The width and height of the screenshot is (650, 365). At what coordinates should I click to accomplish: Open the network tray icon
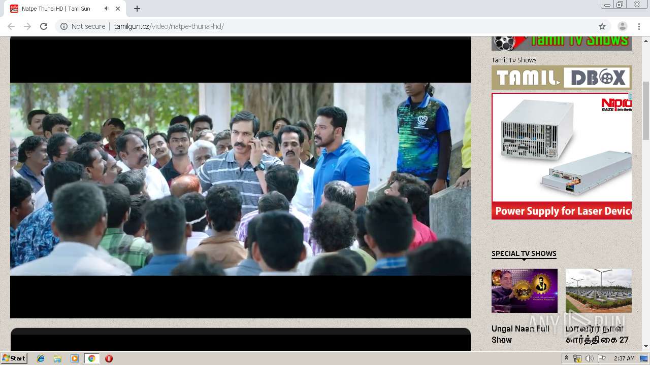tap(577, 358)
